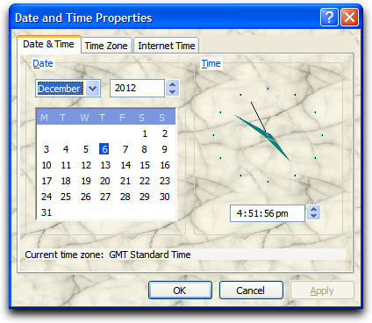
Task: Pick day 14 in the calendar
Action: pos(125,165)
